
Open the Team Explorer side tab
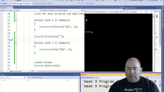(x=163, y=23)
